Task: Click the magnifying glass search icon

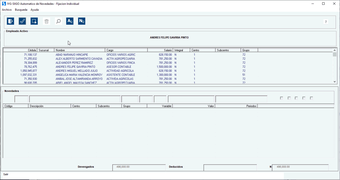Action: pyautogui.click(x=58, y=21)
